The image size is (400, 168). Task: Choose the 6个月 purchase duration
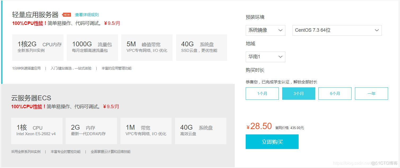pyautogui.click(x=335, y=94)
